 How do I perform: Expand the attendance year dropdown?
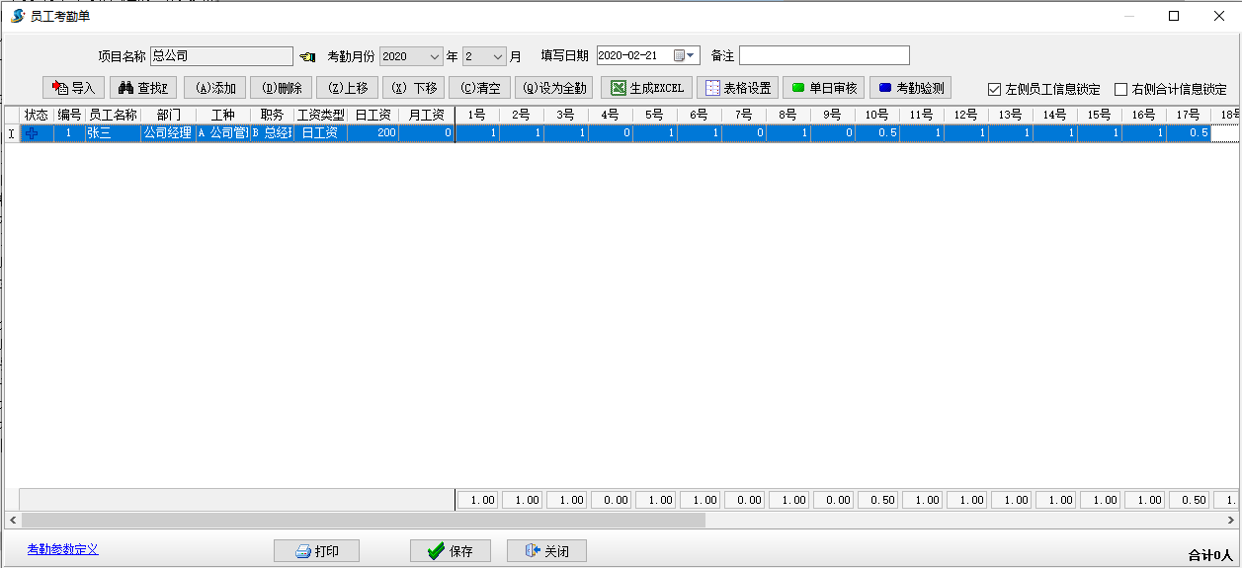click(x=435, y=56)
